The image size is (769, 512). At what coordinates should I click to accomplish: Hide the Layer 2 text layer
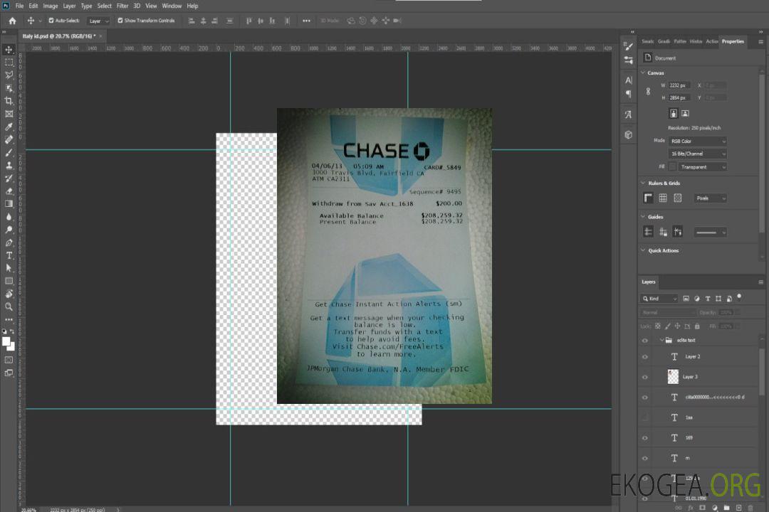tap(645, 357)
